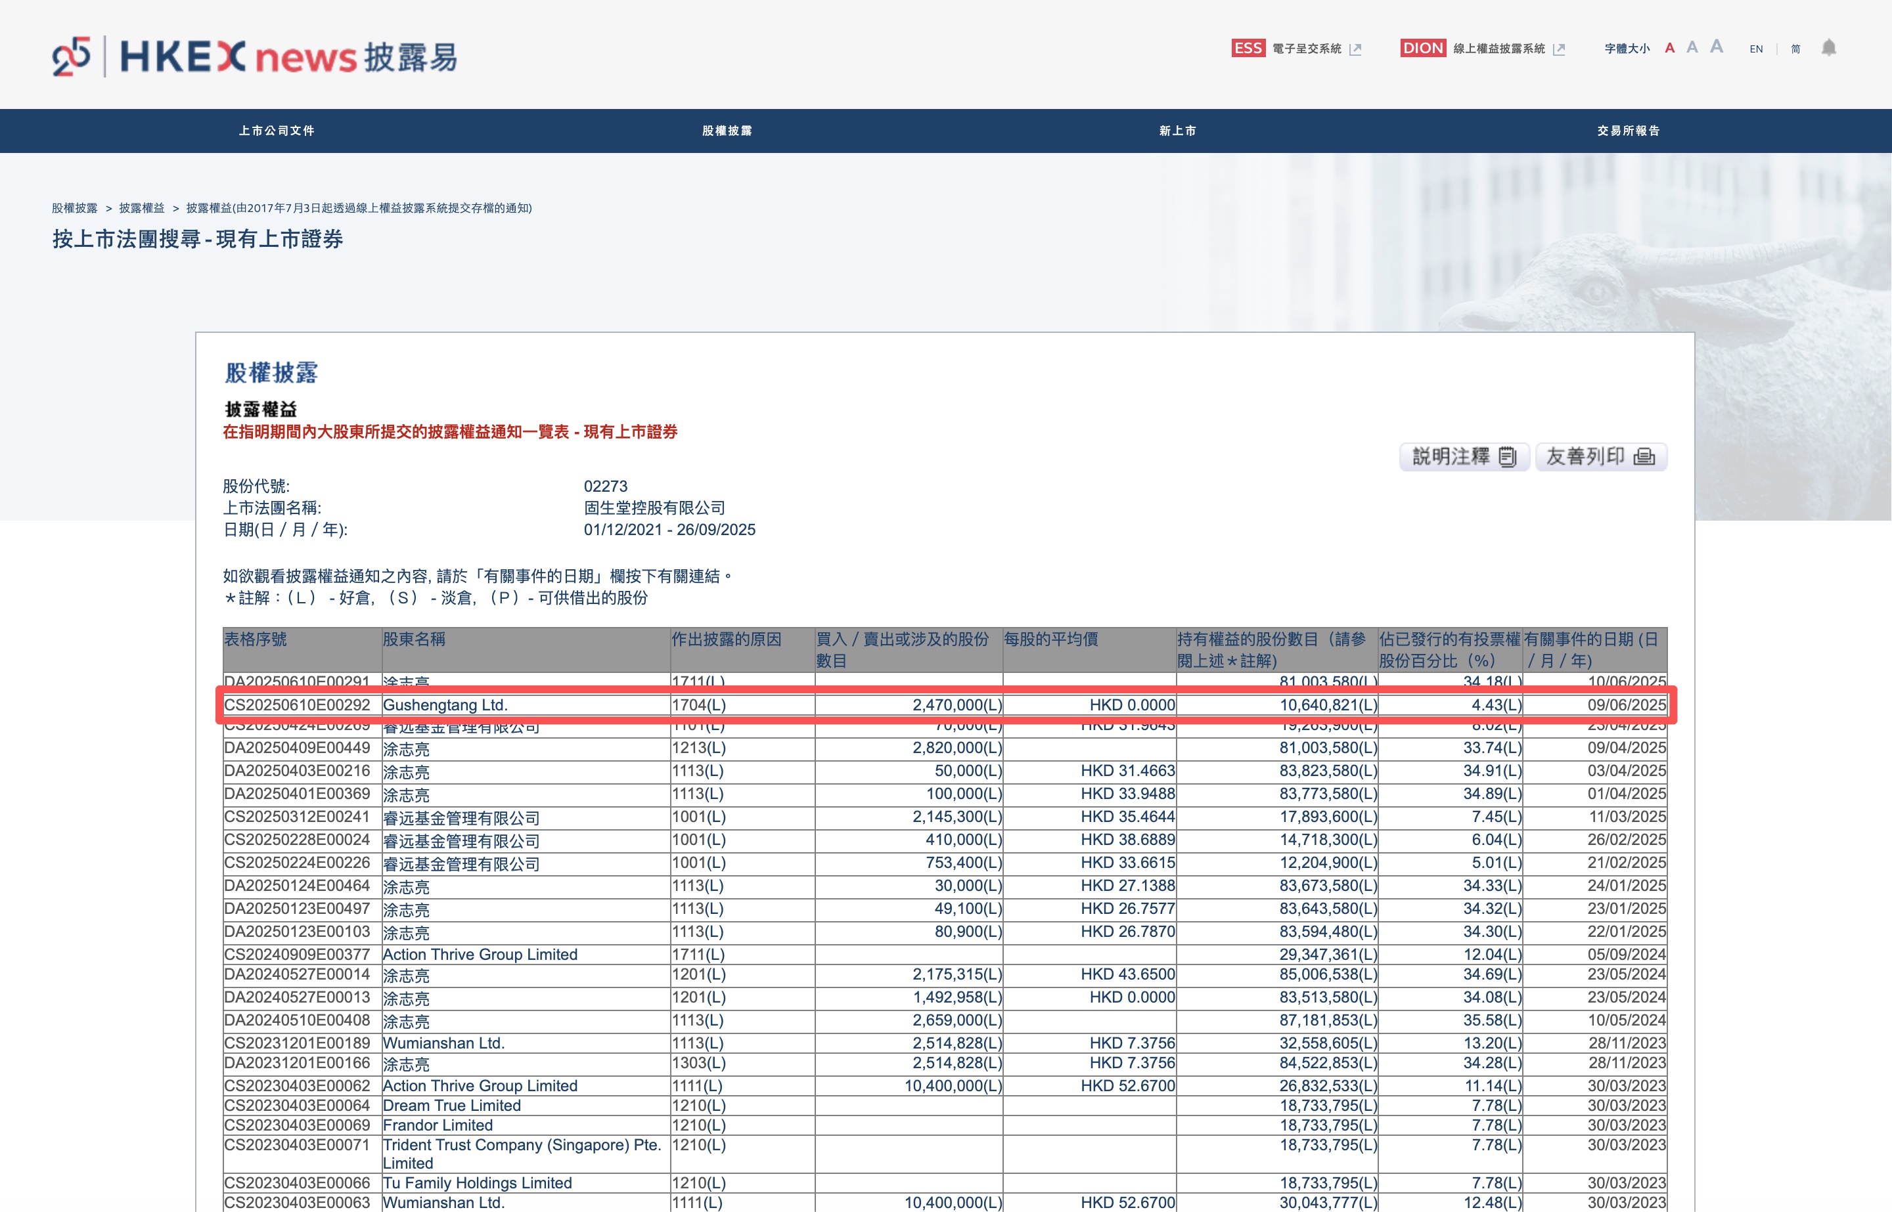Image resolution: width=1892 pixels, height=1212 pixels.
Task: Open the 股權披露 navigation menu
Action: pyautogui.click(x=727, y=131)
